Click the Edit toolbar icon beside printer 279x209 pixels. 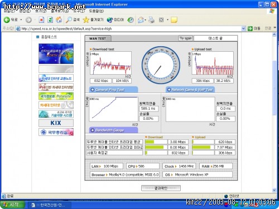pos(161,20)
